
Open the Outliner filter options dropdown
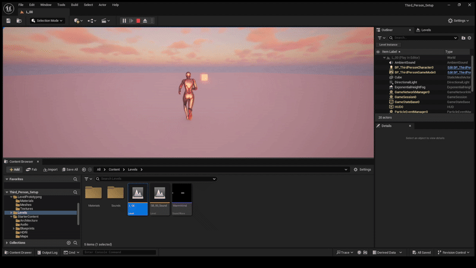[x=381, y=38]
